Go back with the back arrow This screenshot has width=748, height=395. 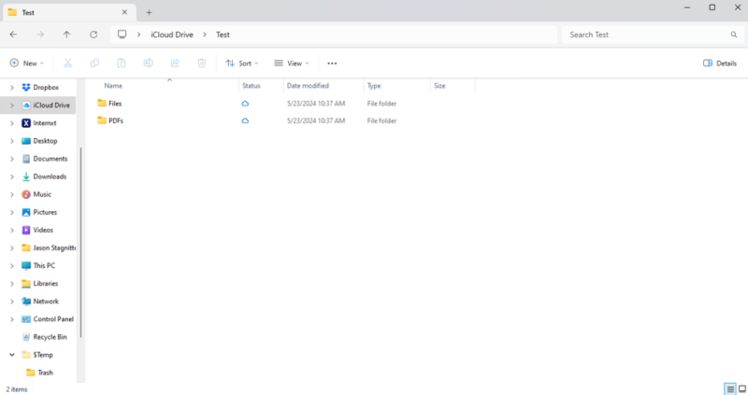pos(13,35)
